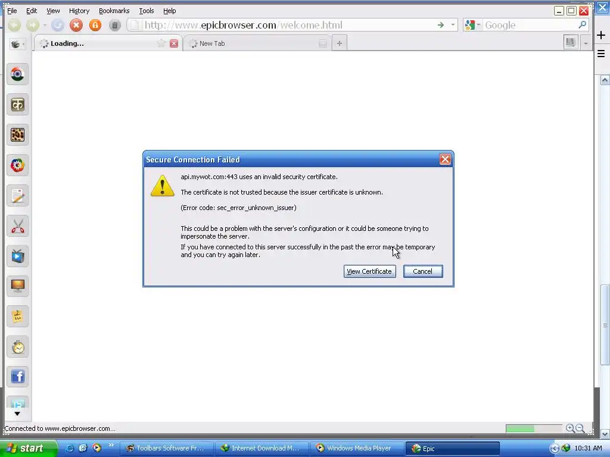Screen dimensions: 610x457
Task: Click the View Certificate button
Action: click(369, 271)
